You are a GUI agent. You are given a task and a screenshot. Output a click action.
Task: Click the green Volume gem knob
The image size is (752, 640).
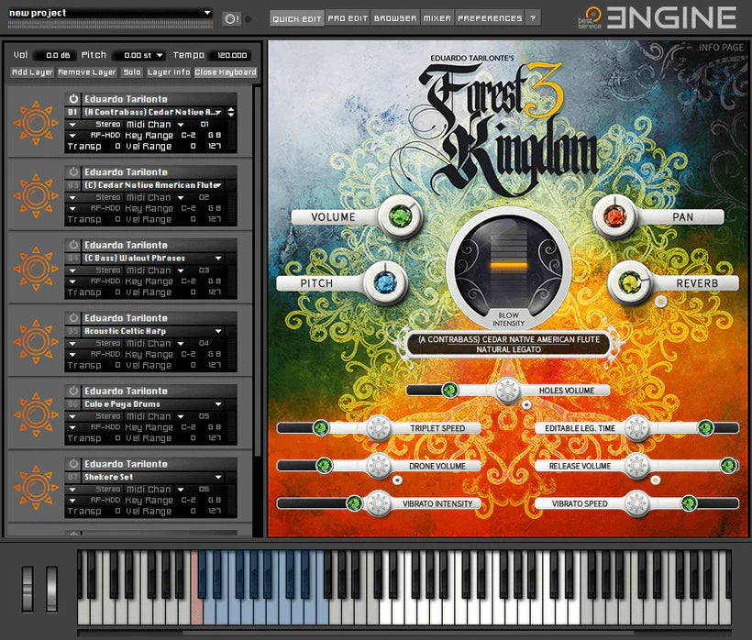(399, 217)
